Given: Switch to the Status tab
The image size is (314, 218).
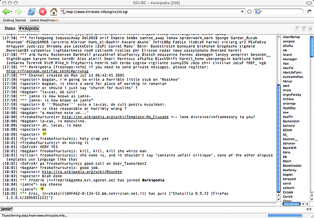Looking at the screenshot, I should tap(10, 28).
